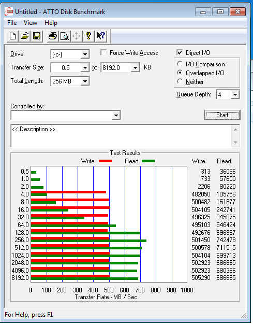Open the Queue Depth dropdown
This screenshot has height=324, width=253.
tap(235, 95)
